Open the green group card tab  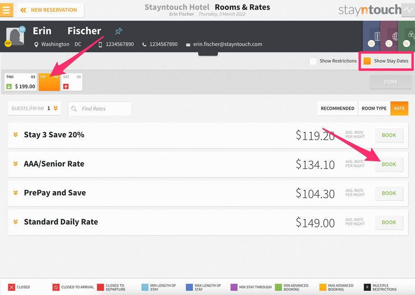(x=406, y=36)
